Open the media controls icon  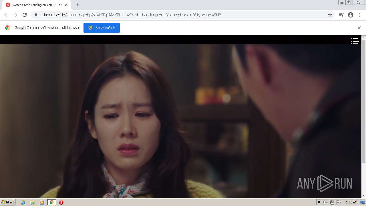(x=341, y=15)
